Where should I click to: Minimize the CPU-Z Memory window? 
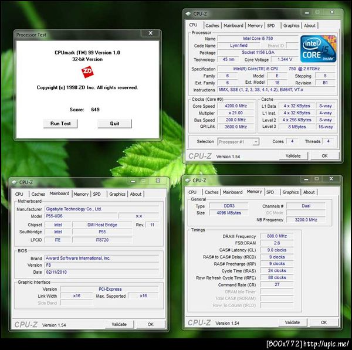pos(306,179)
